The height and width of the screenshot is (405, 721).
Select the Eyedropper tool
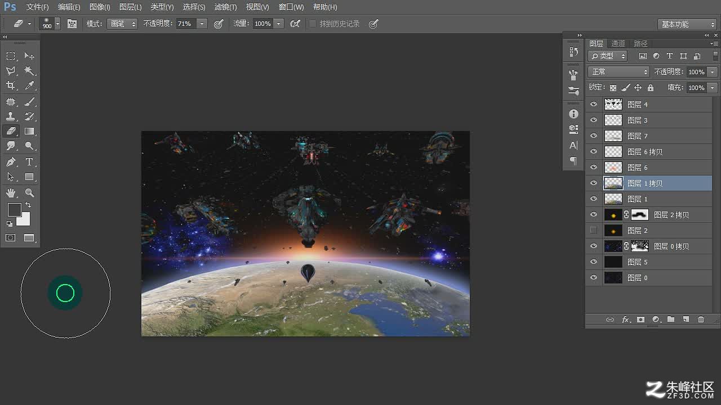(x=29, y=85)
